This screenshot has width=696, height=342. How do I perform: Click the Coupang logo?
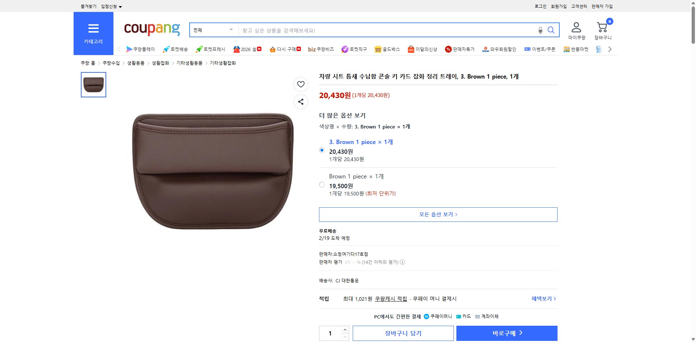(x=152, y=30)
